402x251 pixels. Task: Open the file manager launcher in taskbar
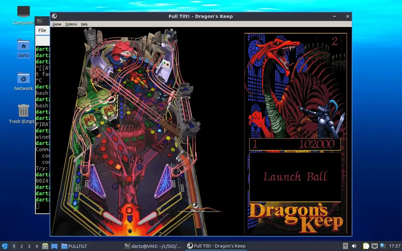tap(45, 246)
